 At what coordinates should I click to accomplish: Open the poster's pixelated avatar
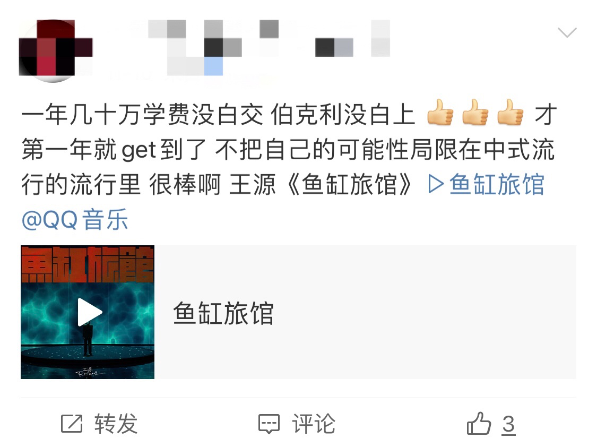coord(53,50)
